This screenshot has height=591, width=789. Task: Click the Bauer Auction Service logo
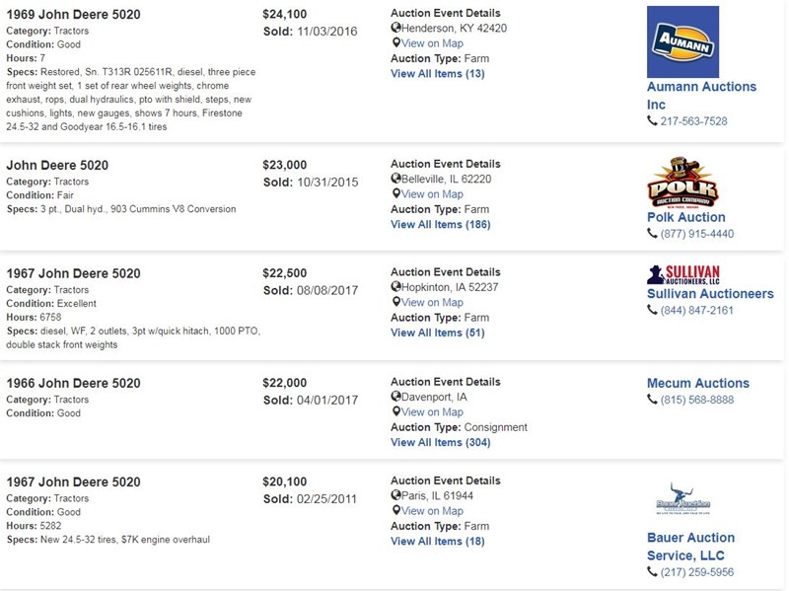click(682, 498)
